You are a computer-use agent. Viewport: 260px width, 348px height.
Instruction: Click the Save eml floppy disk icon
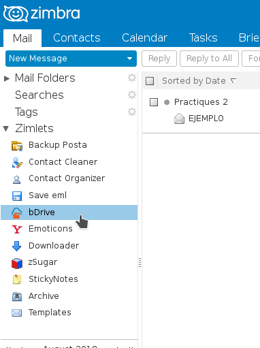point(17,196)
